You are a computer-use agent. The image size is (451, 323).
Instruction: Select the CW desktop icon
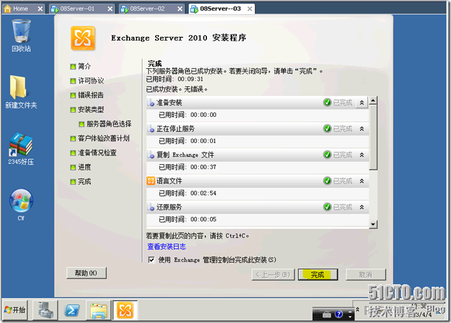(21, 204)
